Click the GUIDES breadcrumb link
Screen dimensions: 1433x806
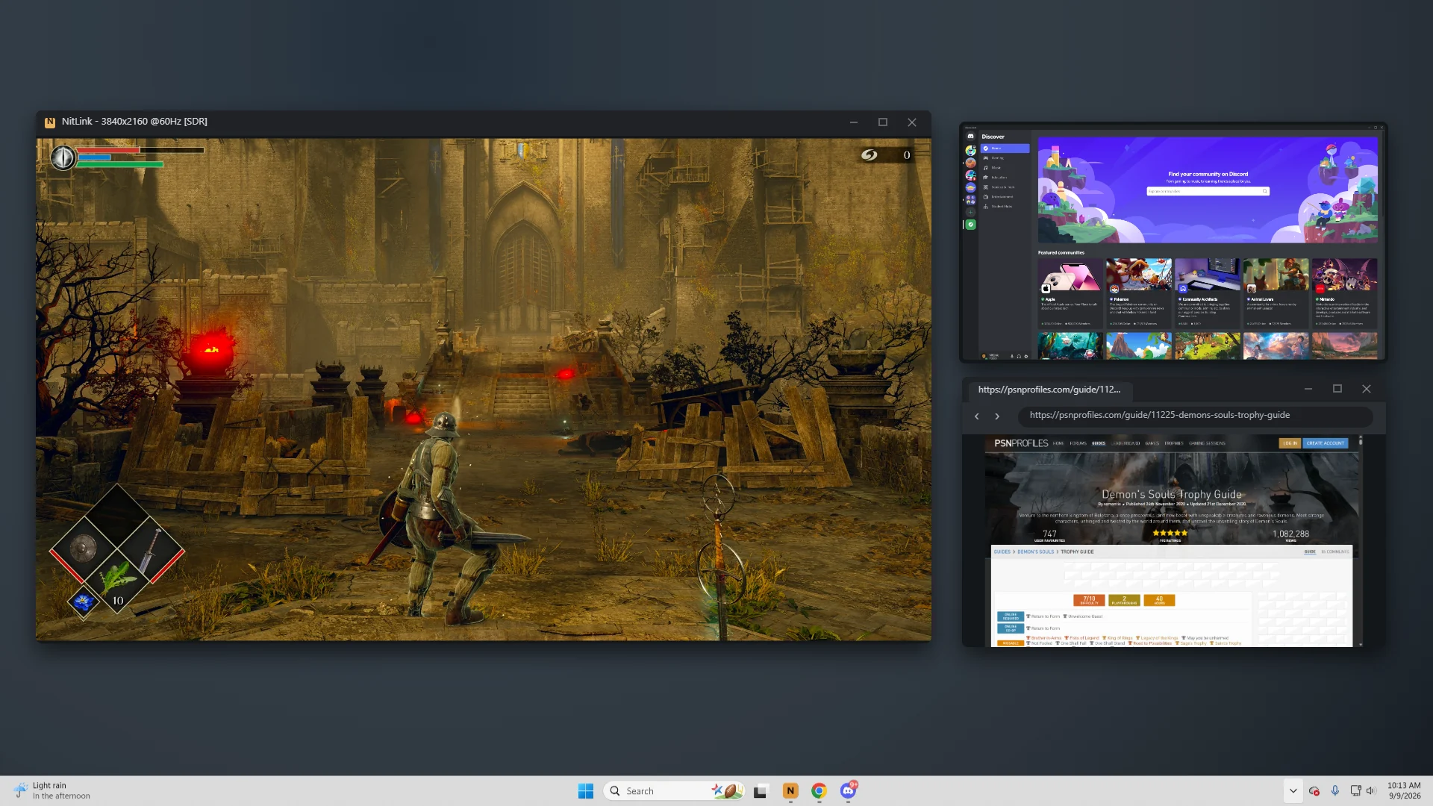(x=1002, y=552)
